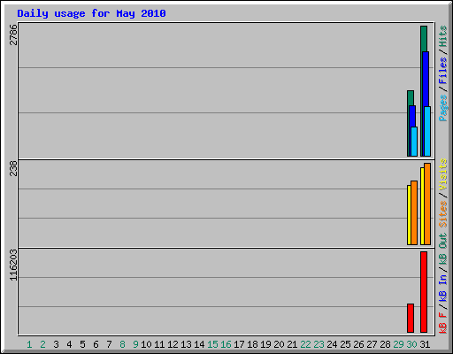453x354 pixels.
Task: Click the kB In legend label
Action: pos(443,288)
